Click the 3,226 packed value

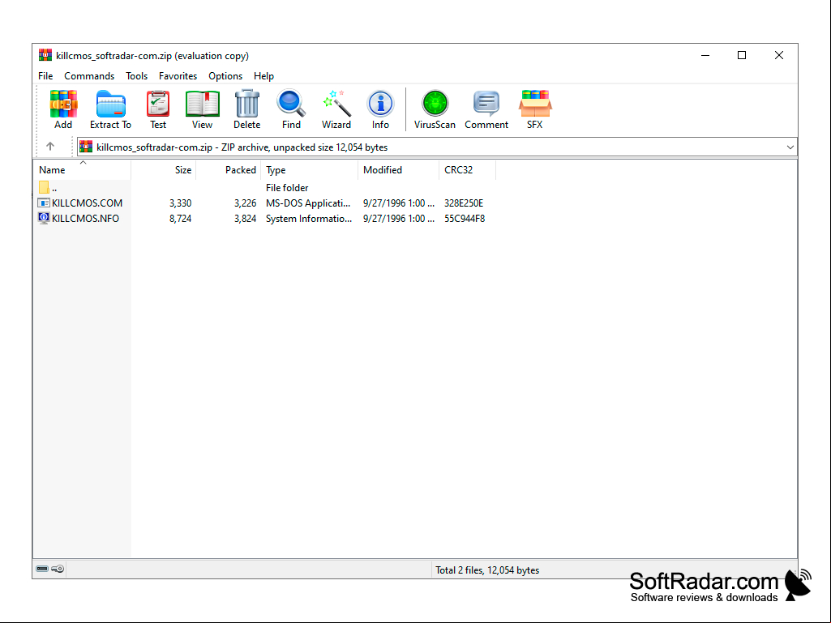(245, 203)
